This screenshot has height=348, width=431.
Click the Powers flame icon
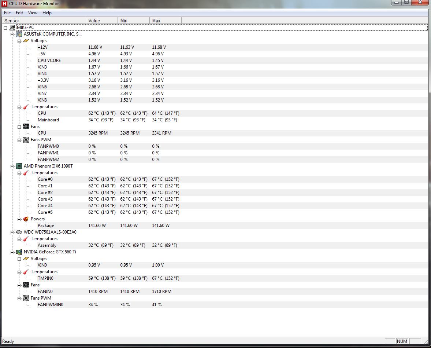point(26,219)
